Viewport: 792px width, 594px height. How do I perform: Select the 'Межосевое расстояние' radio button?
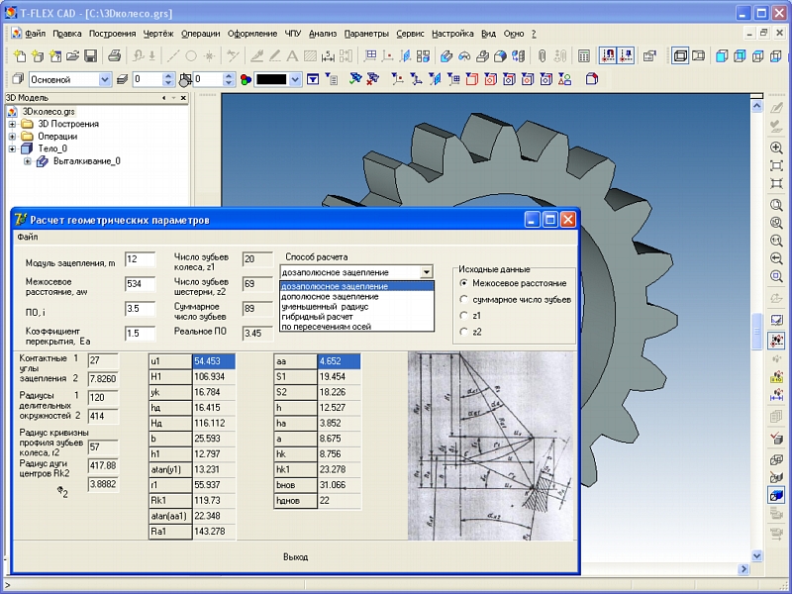coord(463,283)
